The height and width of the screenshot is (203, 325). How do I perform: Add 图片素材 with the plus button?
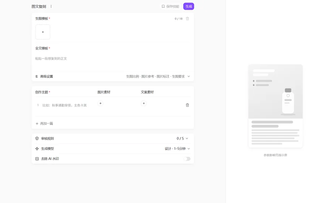click(x=100, y=103)
